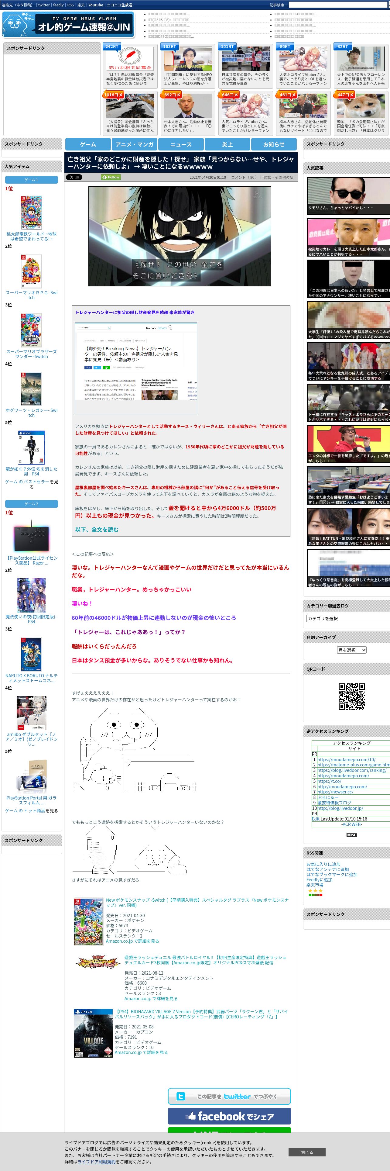390x1171 pixels.
Task: Click the Razer arcade controller image
Action: (31, 537)
